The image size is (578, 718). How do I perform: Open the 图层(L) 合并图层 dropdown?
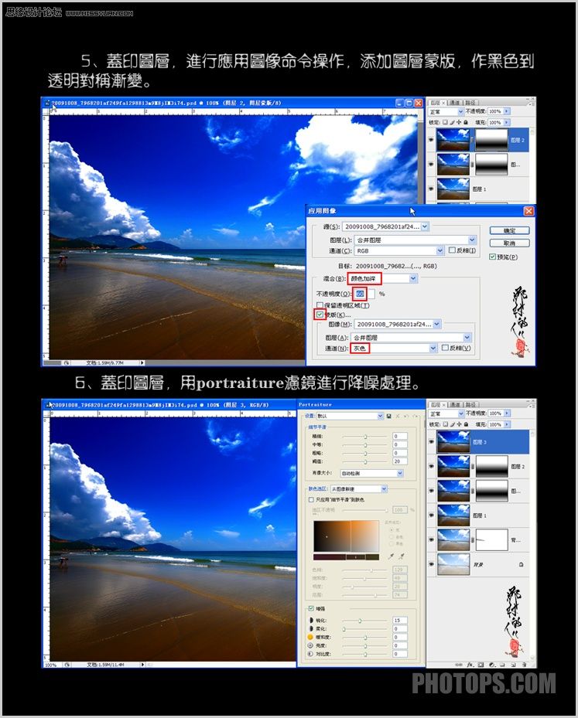click(416, 240)
